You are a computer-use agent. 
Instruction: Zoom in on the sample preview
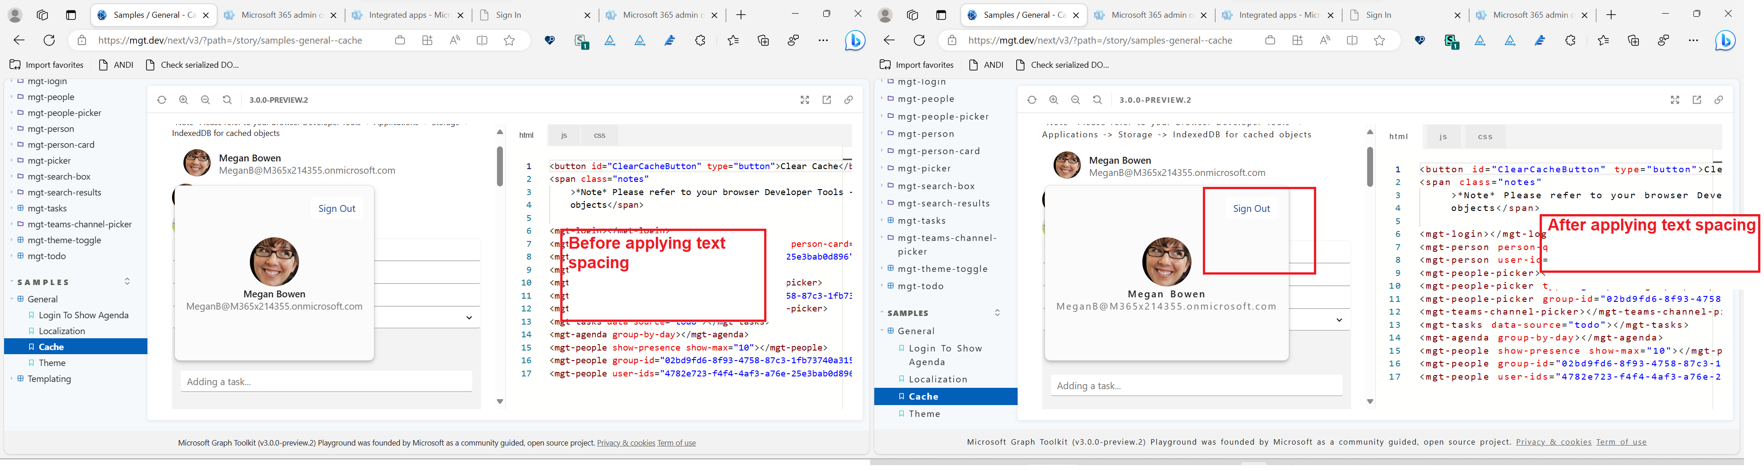pos(183,99)
